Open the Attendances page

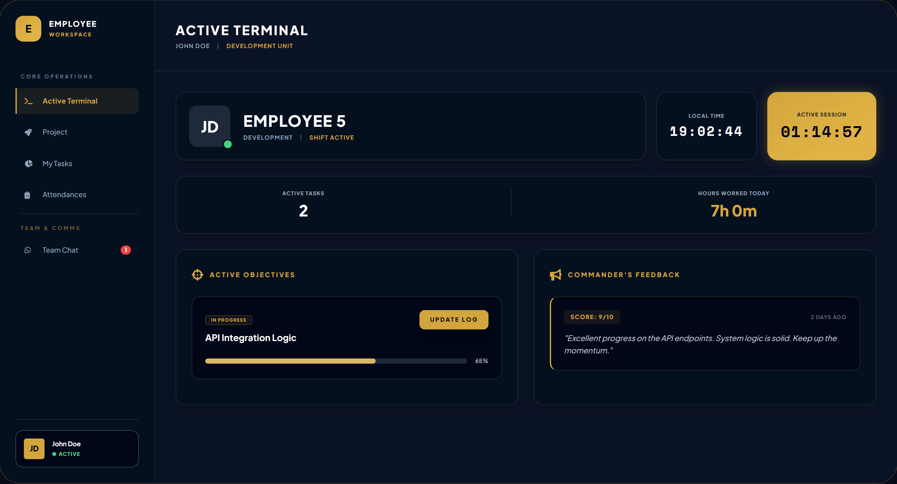click(x=77, y=195)
